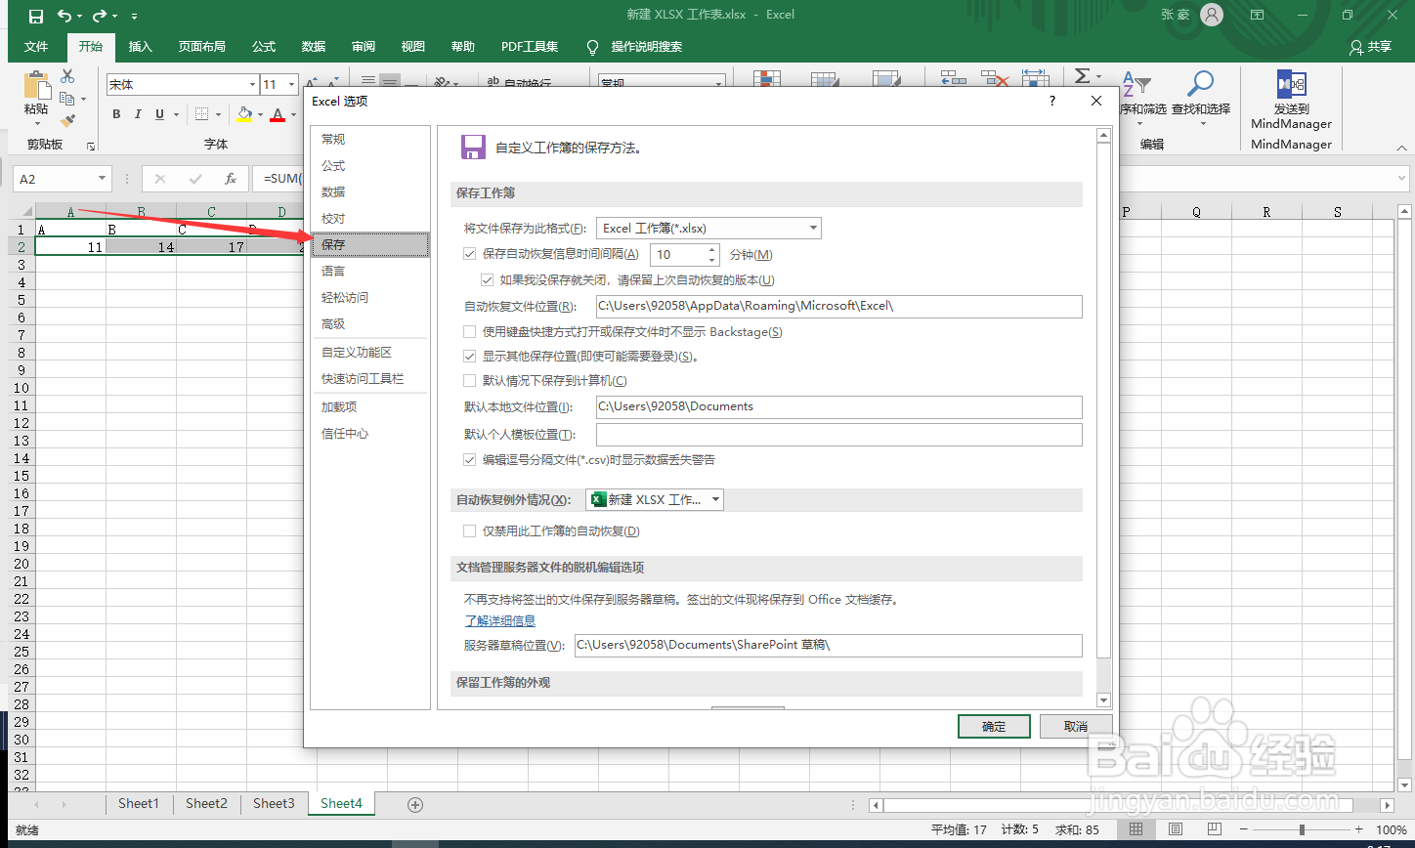1415x848 pixels.
Task: Select the Trust Center options category
Action: point(370,433)
